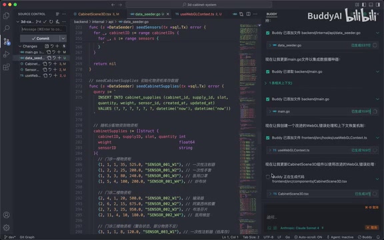Open the Extensions view icon
This screenshot has height=240, width=384.
[x=7, y=67]
